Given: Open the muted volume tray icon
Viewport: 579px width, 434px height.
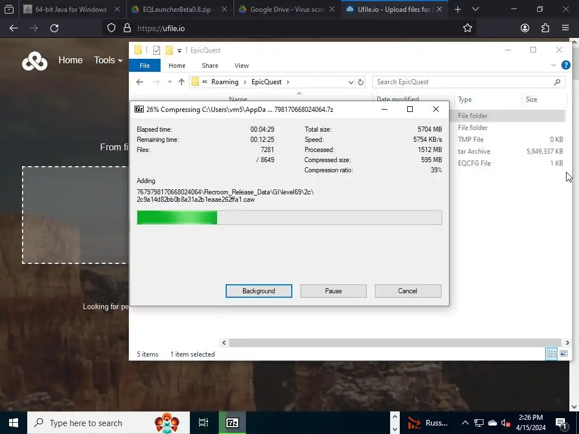Looking at the screenshot, I should [506, 423].
